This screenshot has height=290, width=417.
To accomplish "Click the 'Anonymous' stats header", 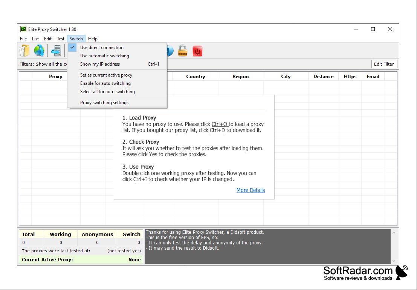I will pos(97,234).
